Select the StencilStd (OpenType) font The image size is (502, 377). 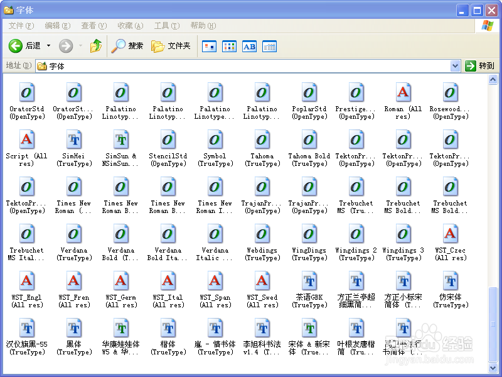(168, 148)
